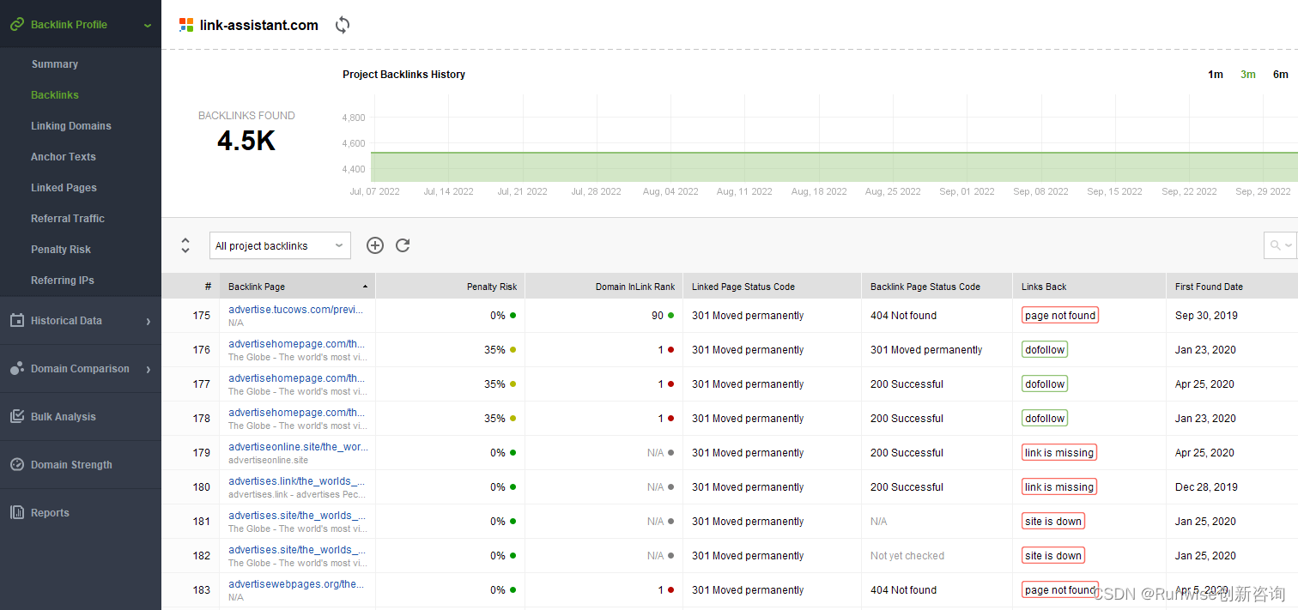Click the 90 InLink Rank value
The image size is (1298, 610).
[x=658, y=316]
